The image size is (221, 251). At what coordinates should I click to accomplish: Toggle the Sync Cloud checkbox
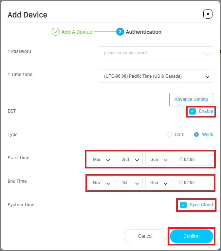(183, 205)
